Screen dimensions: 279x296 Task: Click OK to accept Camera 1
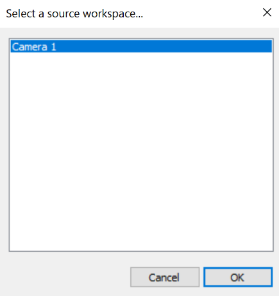click(238, 277)
